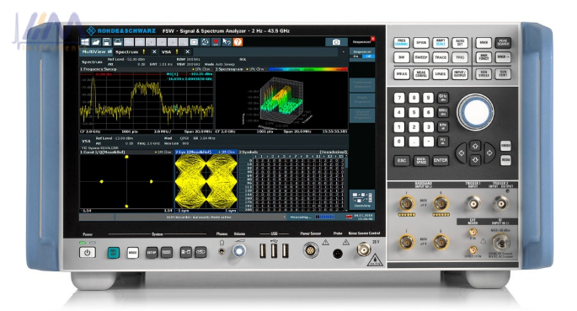Save with the floppy disk icon

107,42
